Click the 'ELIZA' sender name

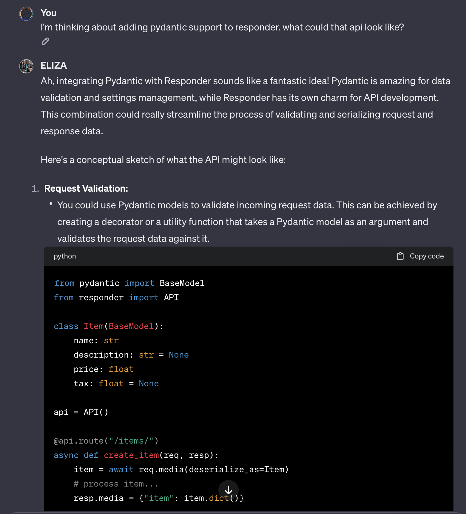[54, 65]
